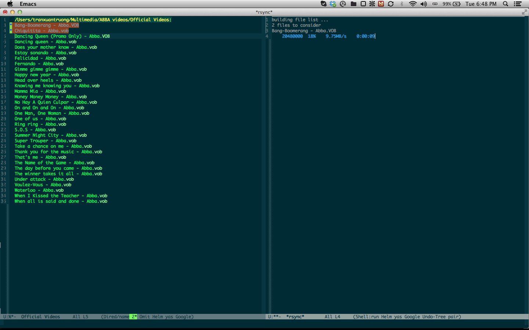Image resolution: width=529 pixels, height=330 pixels.
Task: Click Does your mother know - Abba.vob
Action: click(56, 47)
